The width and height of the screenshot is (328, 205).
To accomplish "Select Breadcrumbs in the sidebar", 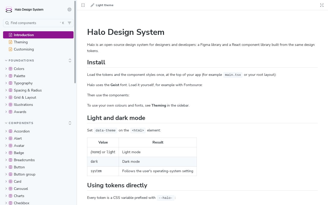I will tap(38, 160).
